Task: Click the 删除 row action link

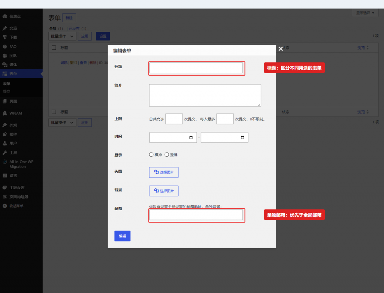Action: [93, 63]
